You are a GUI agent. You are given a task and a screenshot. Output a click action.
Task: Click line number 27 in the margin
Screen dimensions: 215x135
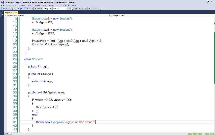[x=15, y=70]
